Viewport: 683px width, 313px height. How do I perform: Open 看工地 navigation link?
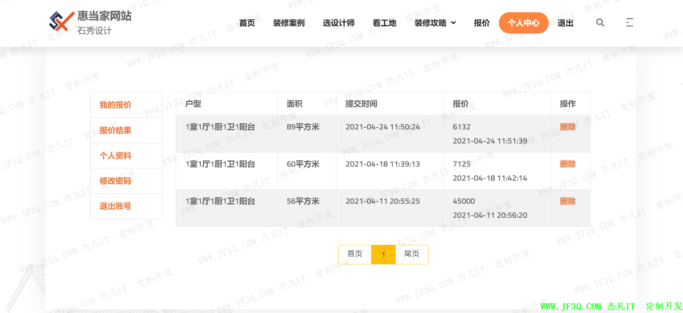384,23
